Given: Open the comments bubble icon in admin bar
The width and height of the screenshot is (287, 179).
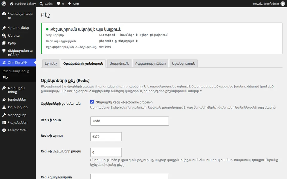Looking at the screenshot, I should click(x=59, y=4).
